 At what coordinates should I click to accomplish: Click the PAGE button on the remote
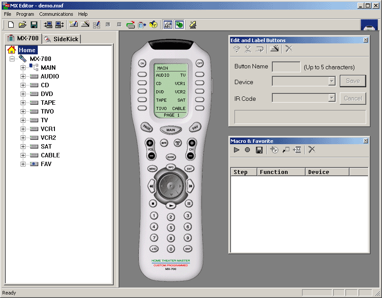click(x=147, y=127)
